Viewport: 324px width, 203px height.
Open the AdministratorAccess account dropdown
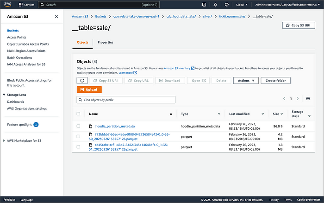tap(287, 5)
